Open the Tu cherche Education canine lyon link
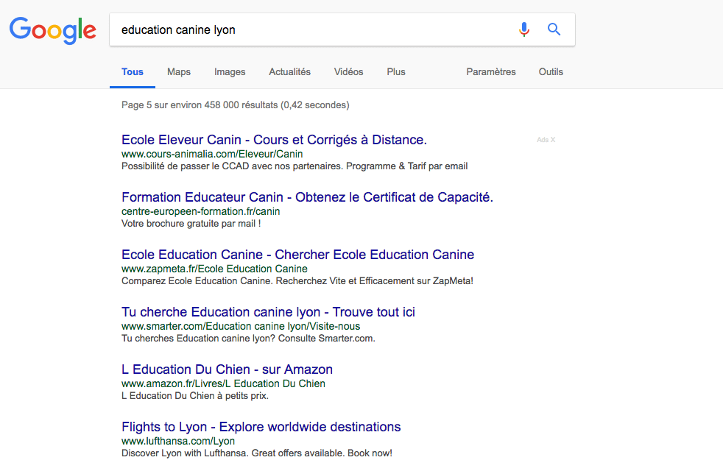The width and height of the screenshot is (723, 474). (x=268, y=312)
